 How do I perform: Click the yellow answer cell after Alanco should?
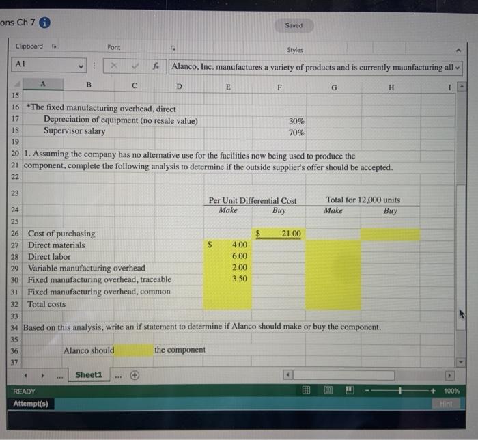pyautogui.click(x=134, y=350)
